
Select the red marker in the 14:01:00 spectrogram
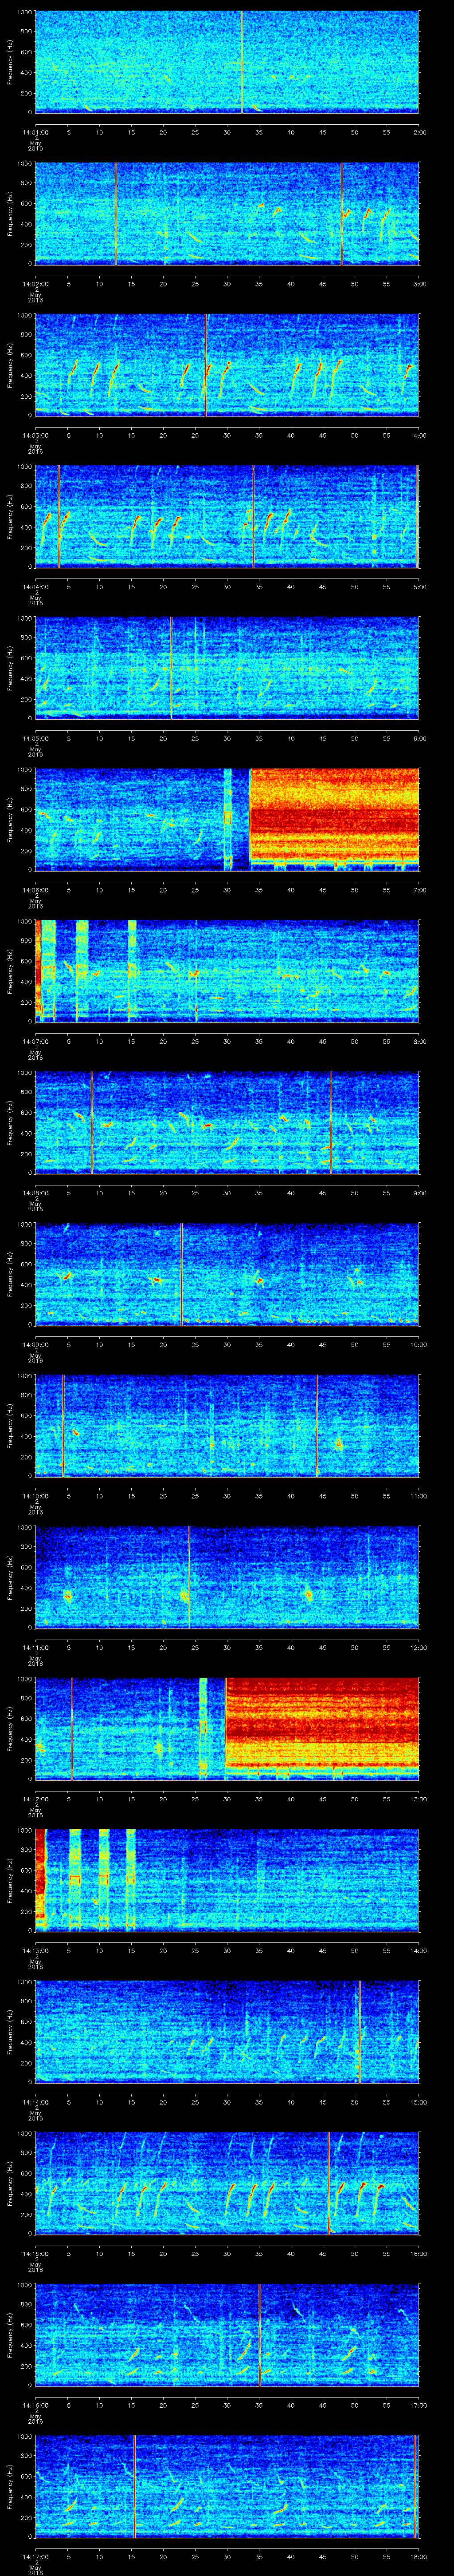point(242,62)
